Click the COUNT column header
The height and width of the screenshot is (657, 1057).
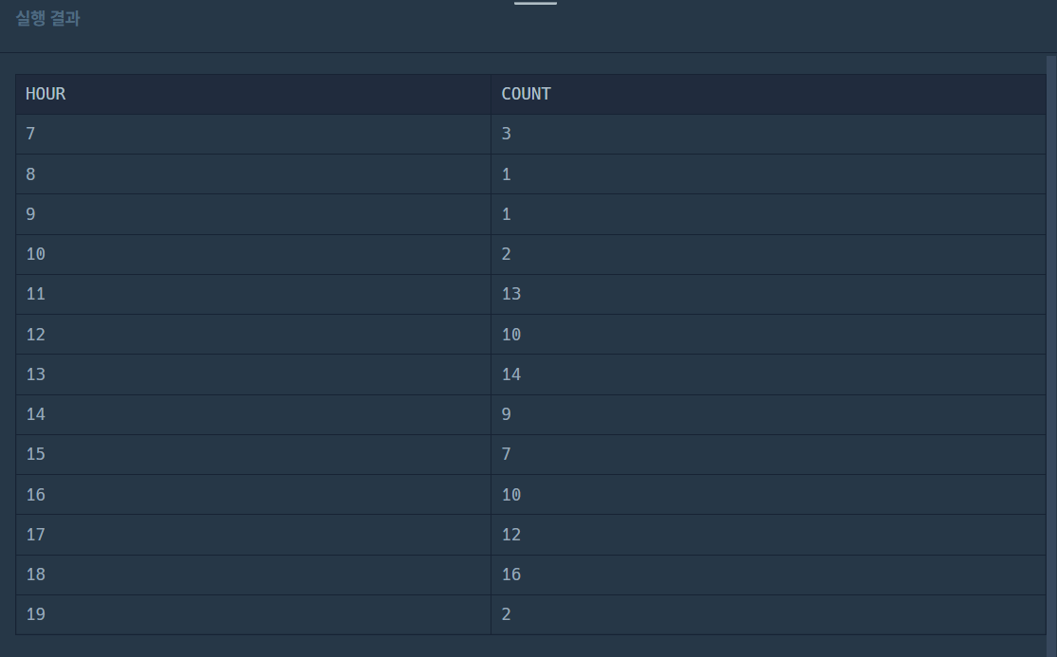pos(769,95)
